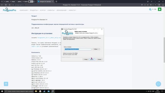Click the Windows taskbar search box
The width and height of the screenshot is (165, 93).
pos(19,91)
